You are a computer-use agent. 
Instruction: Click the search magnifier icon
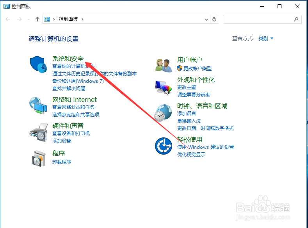(x=296, y=19)
